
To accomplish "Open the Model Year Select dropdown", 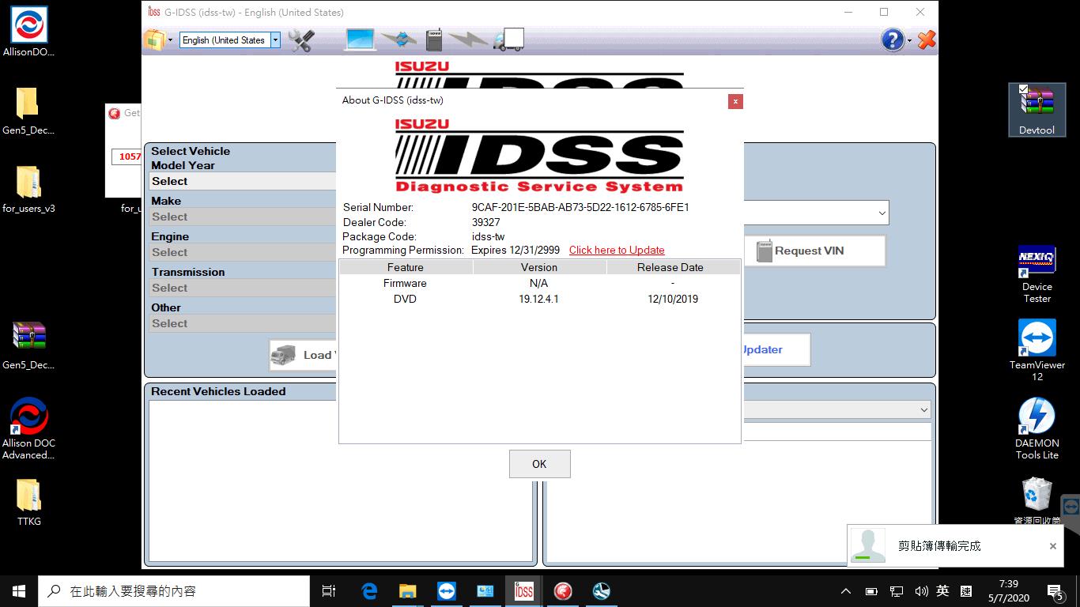I will [x=244, y=181].
